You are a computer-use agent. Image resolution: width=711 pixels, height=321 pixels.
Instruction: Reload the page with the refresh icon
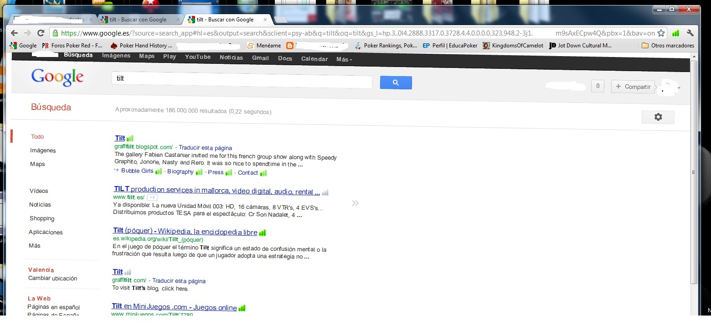pos(41,33)
